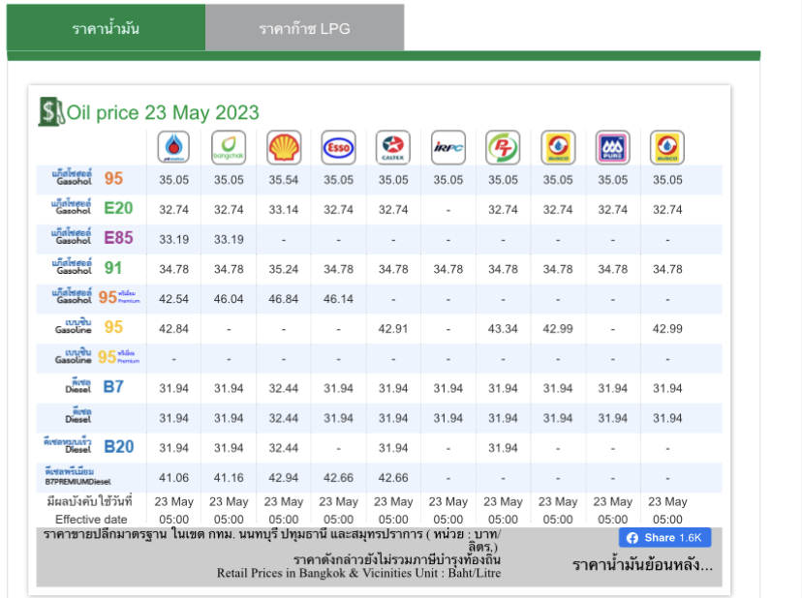Viewport: 802px width, 598px height.
Task: Select PT Gasoline 95 price 43.34
Action: tap(503, 329)
